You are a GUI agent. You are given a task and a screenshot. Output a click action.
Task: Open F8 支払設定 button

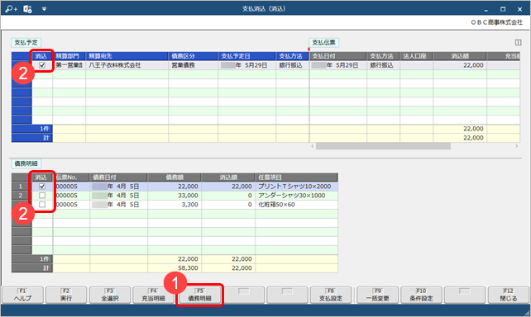pos(331,295)
